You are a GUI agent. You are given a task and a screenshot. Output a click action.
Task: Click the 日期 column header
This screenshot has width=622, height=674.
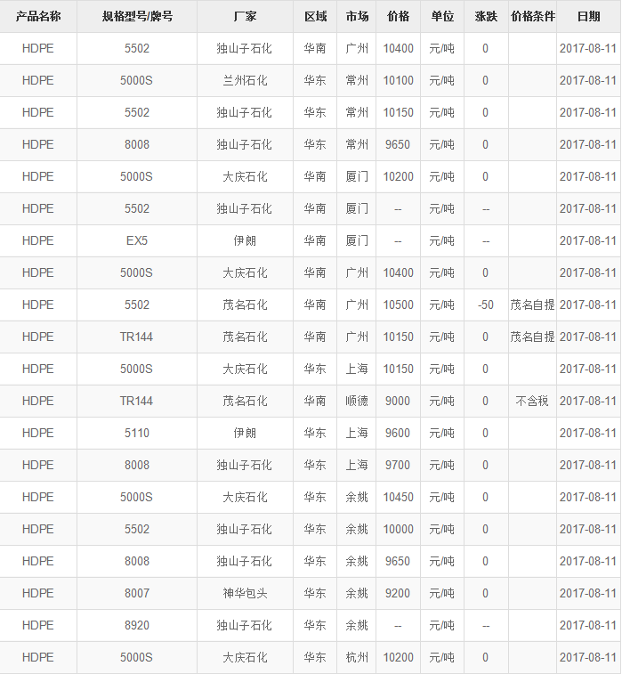[588, 16]
